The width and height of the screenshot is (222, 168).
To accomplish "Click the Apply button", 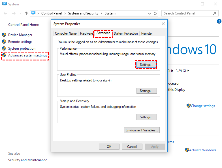I will pyautogui.click(x=155, y=147).
